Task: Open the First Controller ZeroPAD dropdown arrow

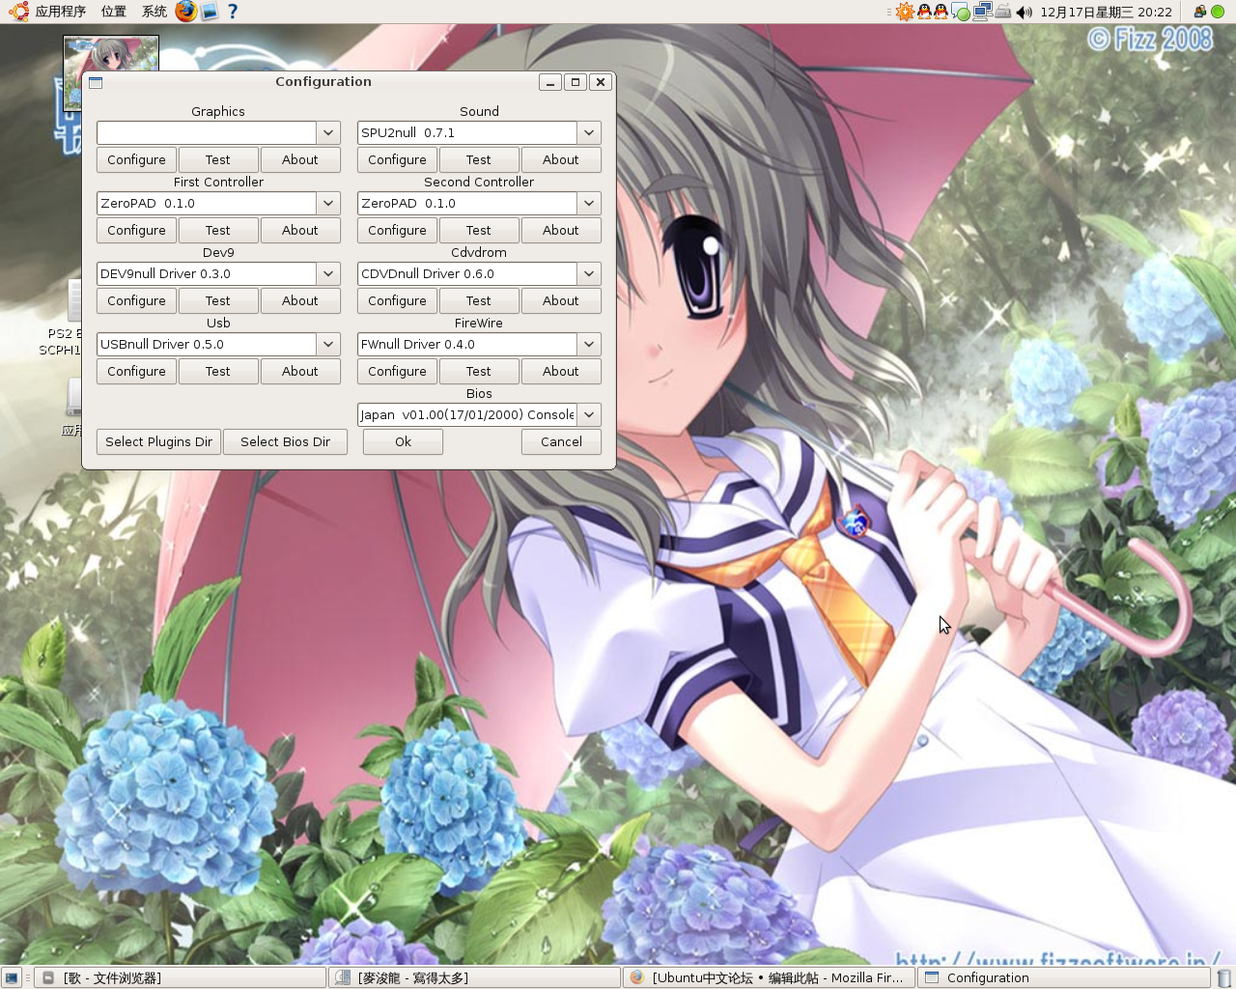Action: (x=328, y=203)
